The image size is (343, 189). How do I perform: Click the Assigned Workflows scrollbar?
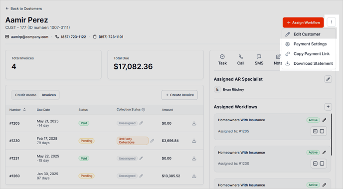pyautogui.click(x=332, y=135)
